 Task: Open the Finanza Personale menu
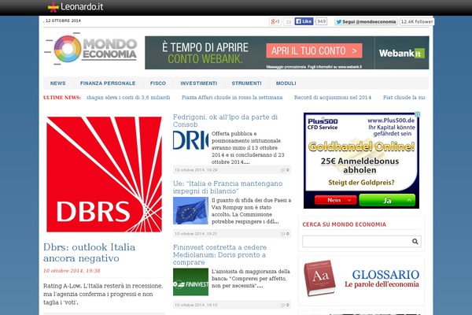tap(108, 83)
